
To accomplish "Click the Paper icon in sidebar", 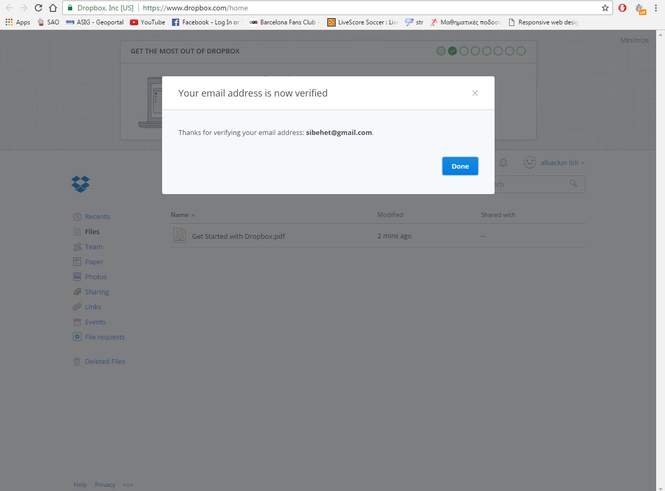I will coord(77,262).
